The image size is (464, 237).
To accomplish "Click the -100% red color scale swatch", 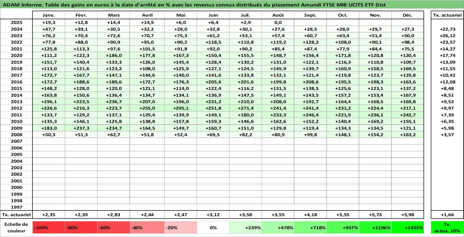I will 49,228.
